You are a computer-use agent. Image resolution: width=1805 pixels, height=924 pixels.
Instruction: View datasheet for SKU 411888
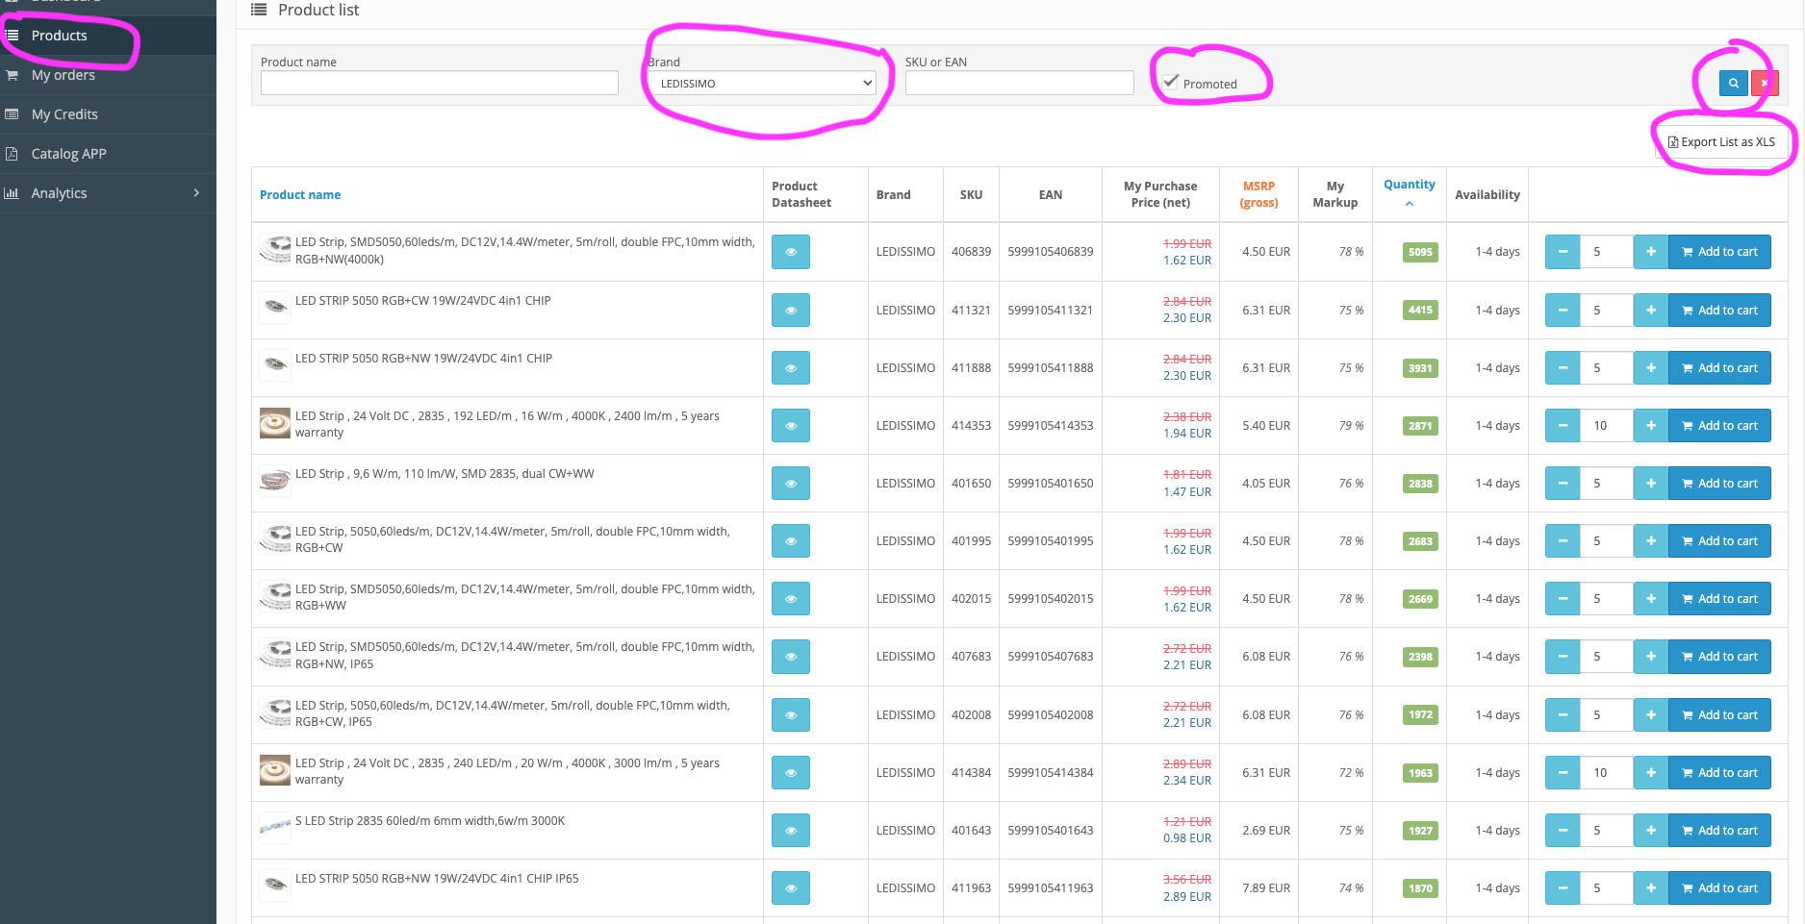click(791, 367)
